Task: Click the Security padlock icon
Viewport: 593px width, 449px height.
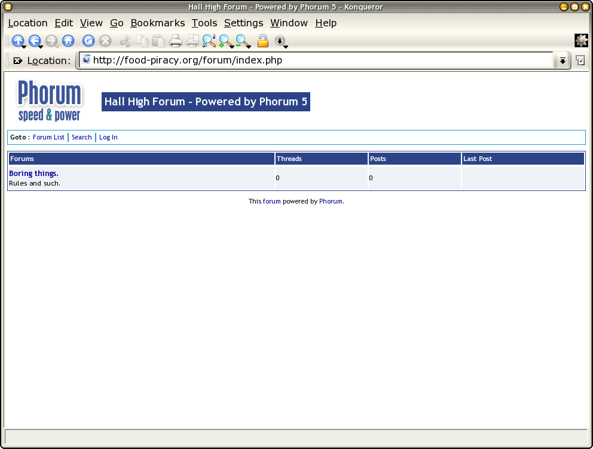Action: click(262, 41)
